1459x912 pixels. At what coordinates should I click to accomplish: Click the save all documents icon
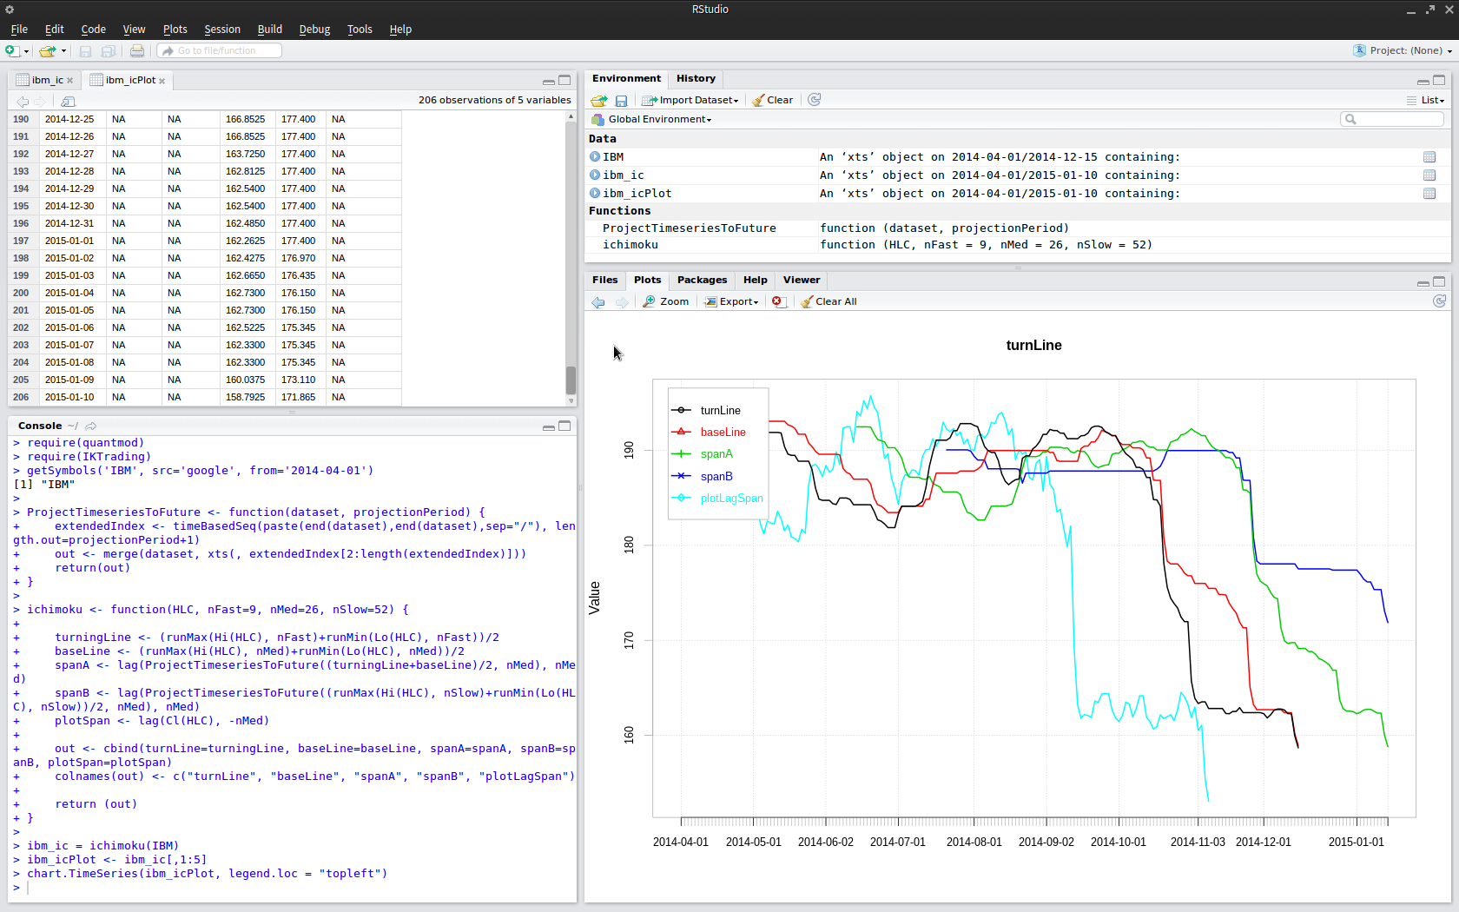[x=109, y=51]
